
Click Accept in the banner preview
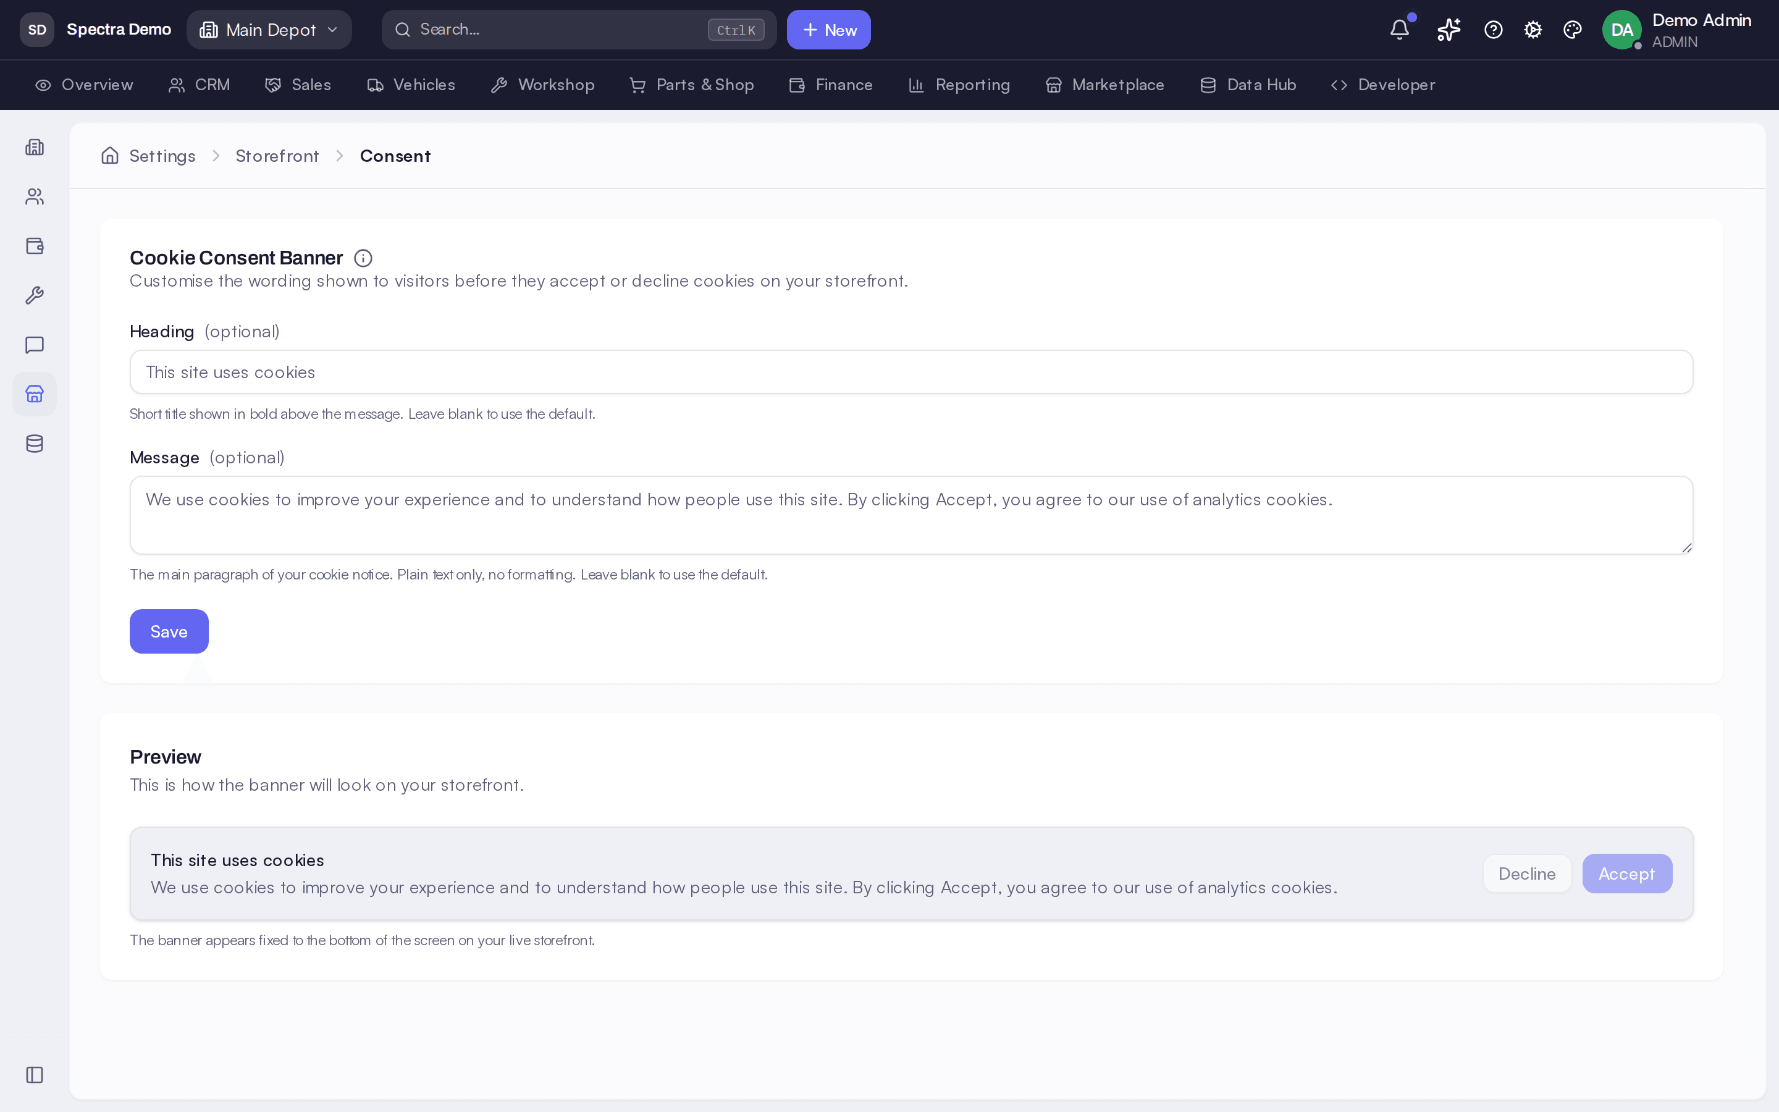tap(1627, 874)
